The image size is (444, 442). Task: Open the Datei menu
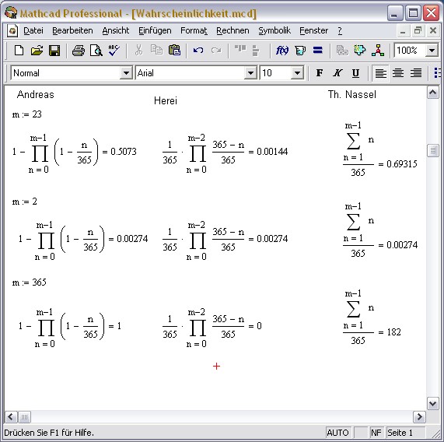pos(33,30)
